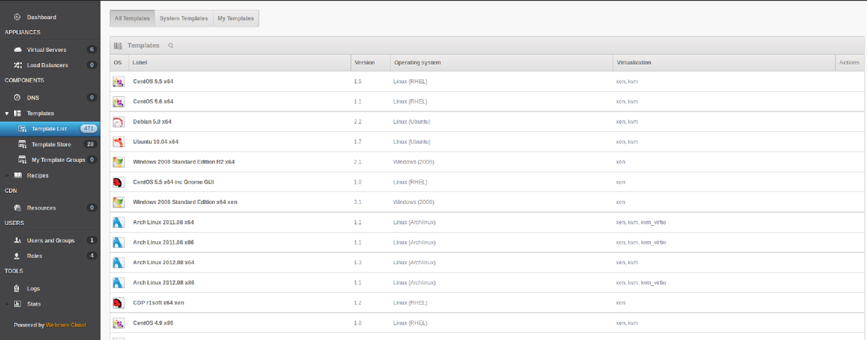Click the Actions column header

coord(849,62)
